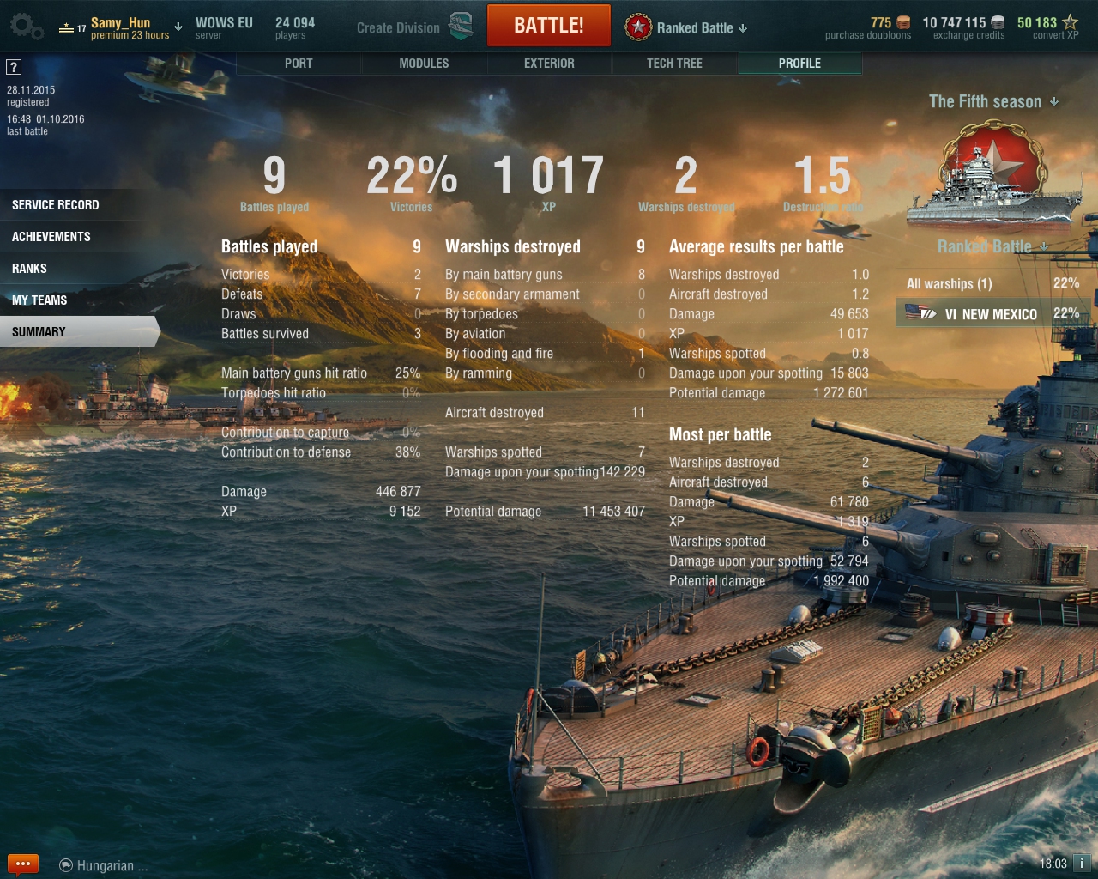
Task: Click the doubloons coin icon
Action: tap(903, 23)
